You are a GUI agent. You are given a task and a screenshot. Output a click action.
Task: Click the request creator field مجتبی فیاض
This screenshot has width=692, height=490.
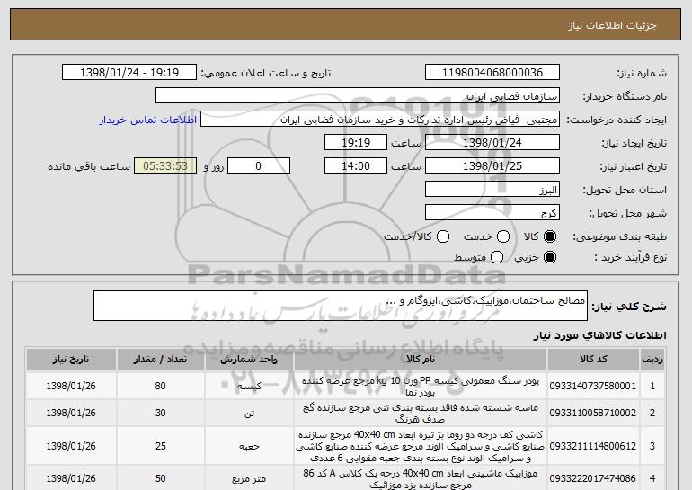pos(380,120)
